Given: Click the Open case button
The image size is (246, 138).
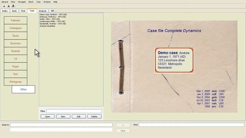Looking at the screenshot, I should pos(48,117).
